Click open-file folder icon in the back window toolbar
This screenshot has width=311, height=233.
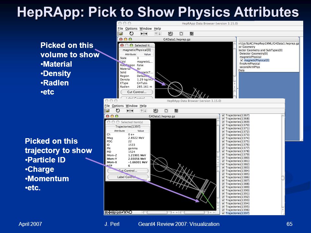[121, 34]
